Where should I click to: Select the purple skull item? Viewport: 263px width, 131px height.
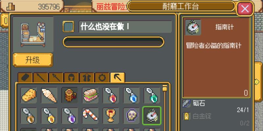tap(131, 116)
